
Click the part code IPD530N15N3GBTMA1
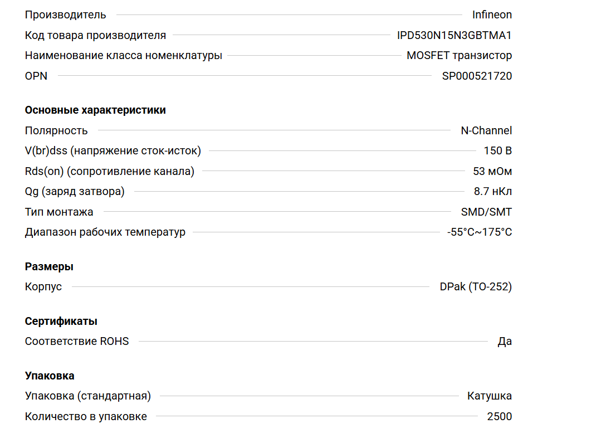pyautogui.click(x=454, y=36)
